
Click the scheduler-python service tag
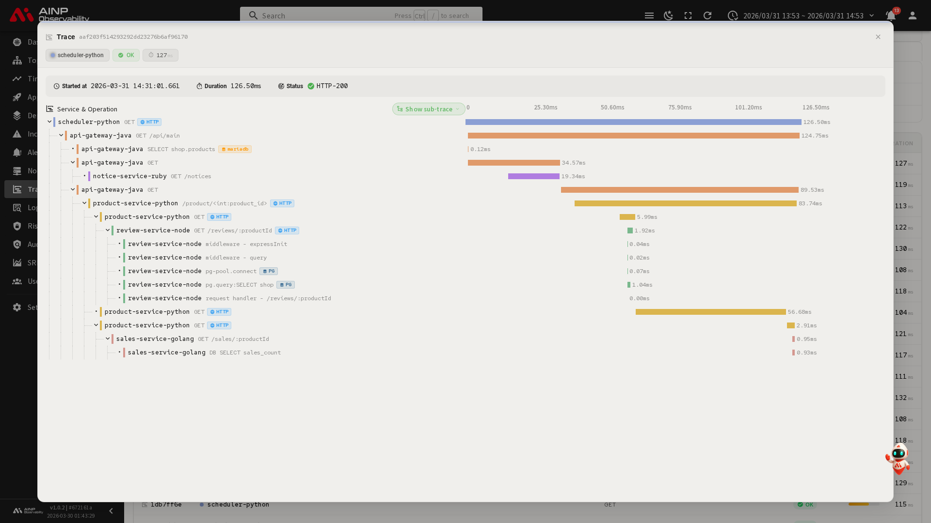click(x=78, y=55)
